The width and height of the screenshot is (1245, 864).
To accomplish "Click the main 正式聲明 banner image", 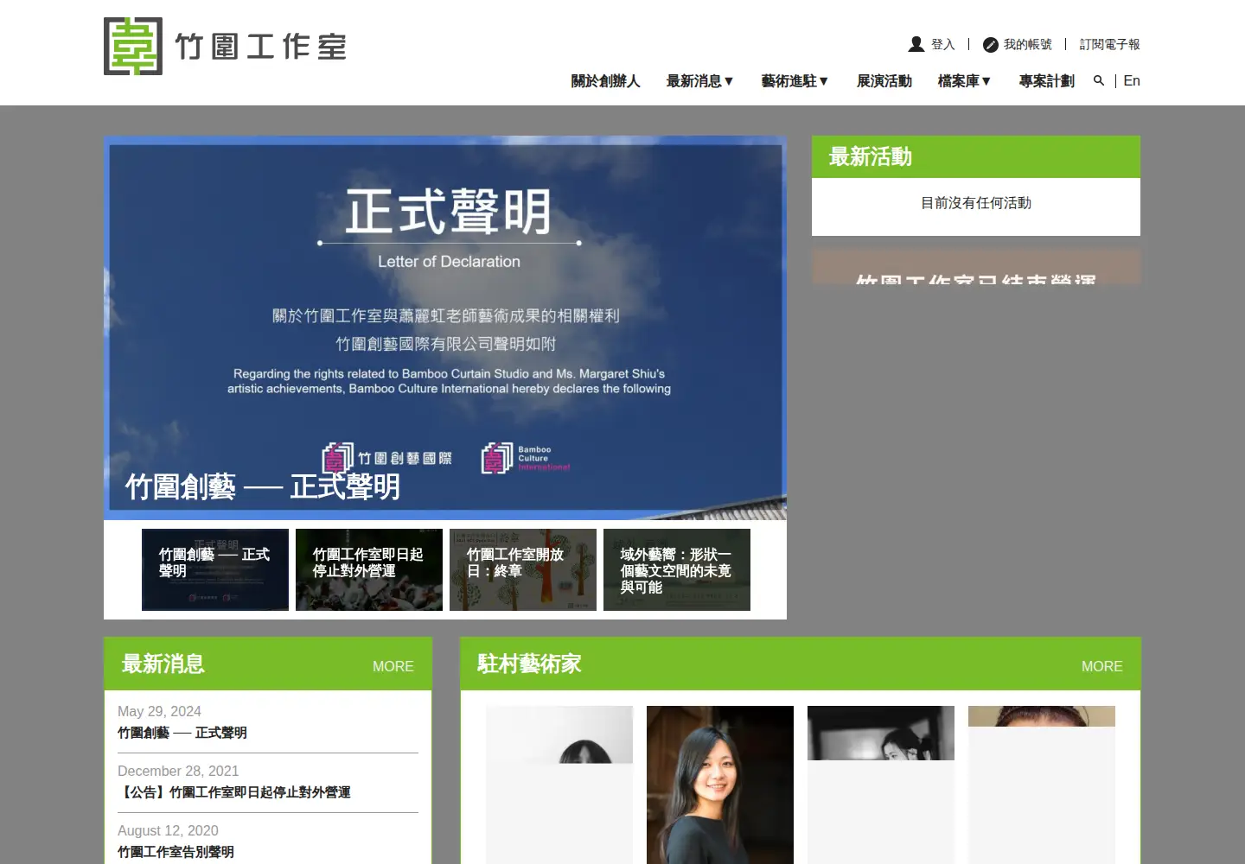I will (445, 327).
